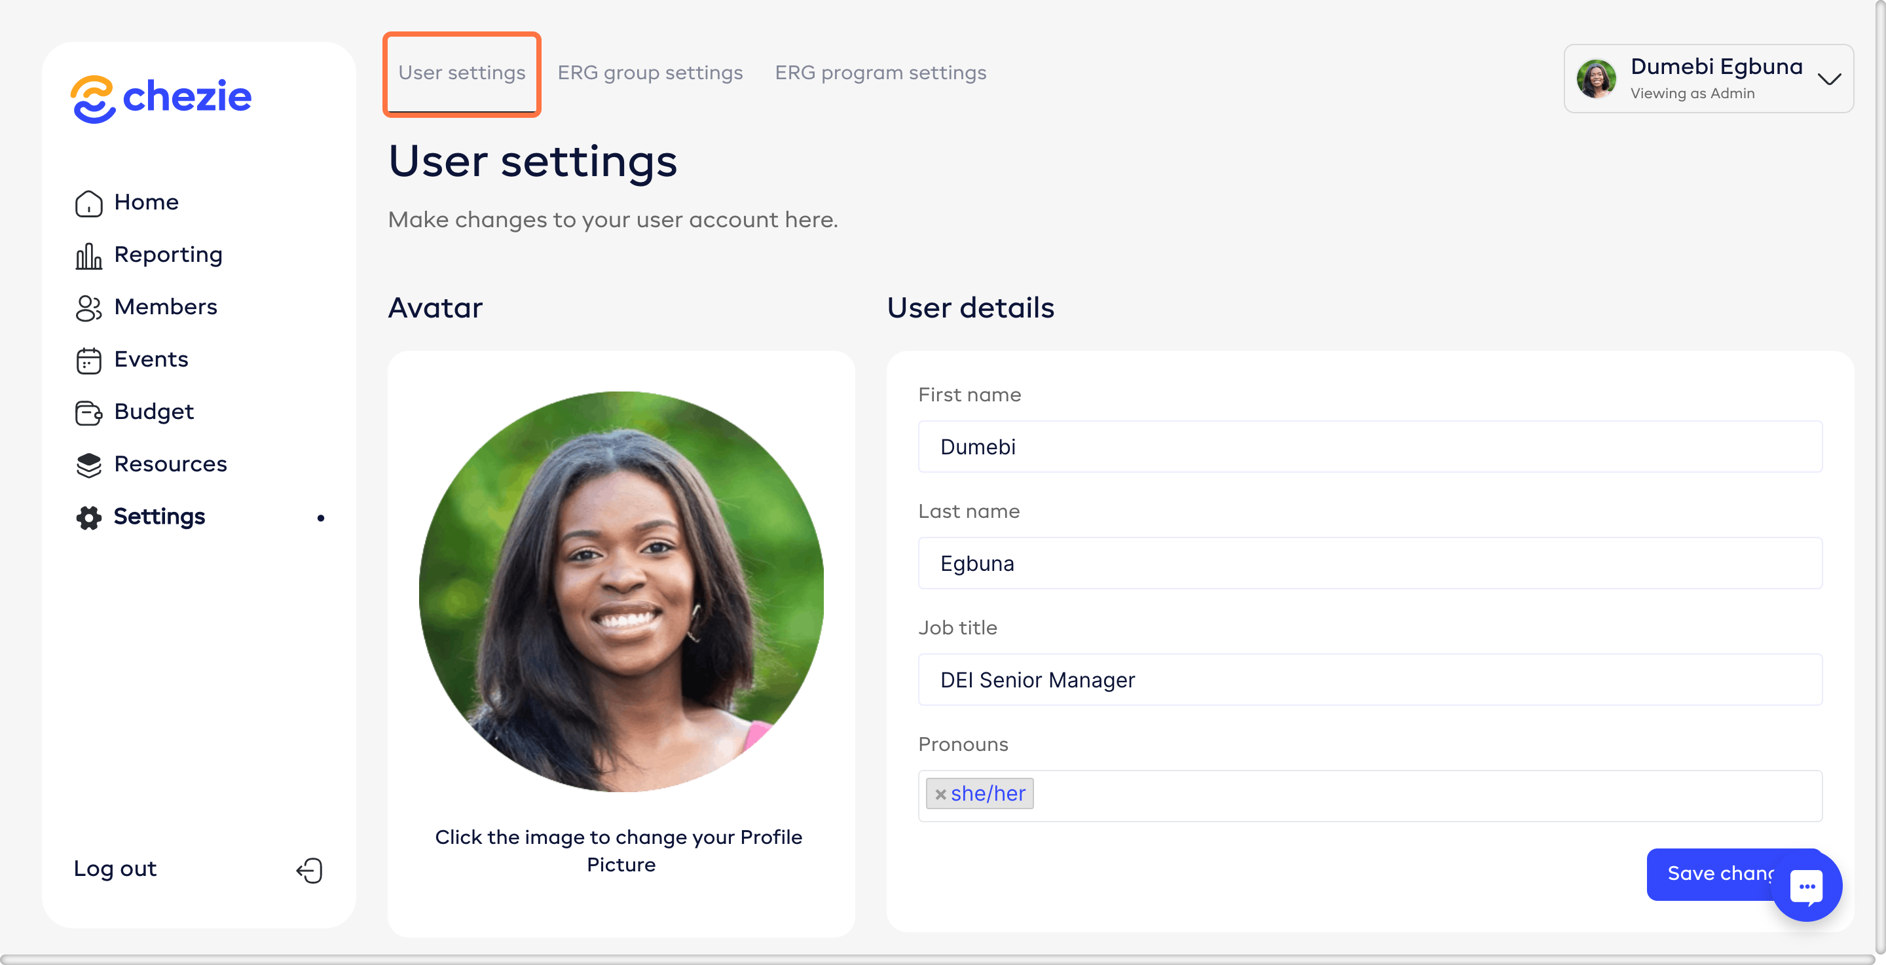Click the Job title input field

pyautogui.click(x=1369, y=680)
